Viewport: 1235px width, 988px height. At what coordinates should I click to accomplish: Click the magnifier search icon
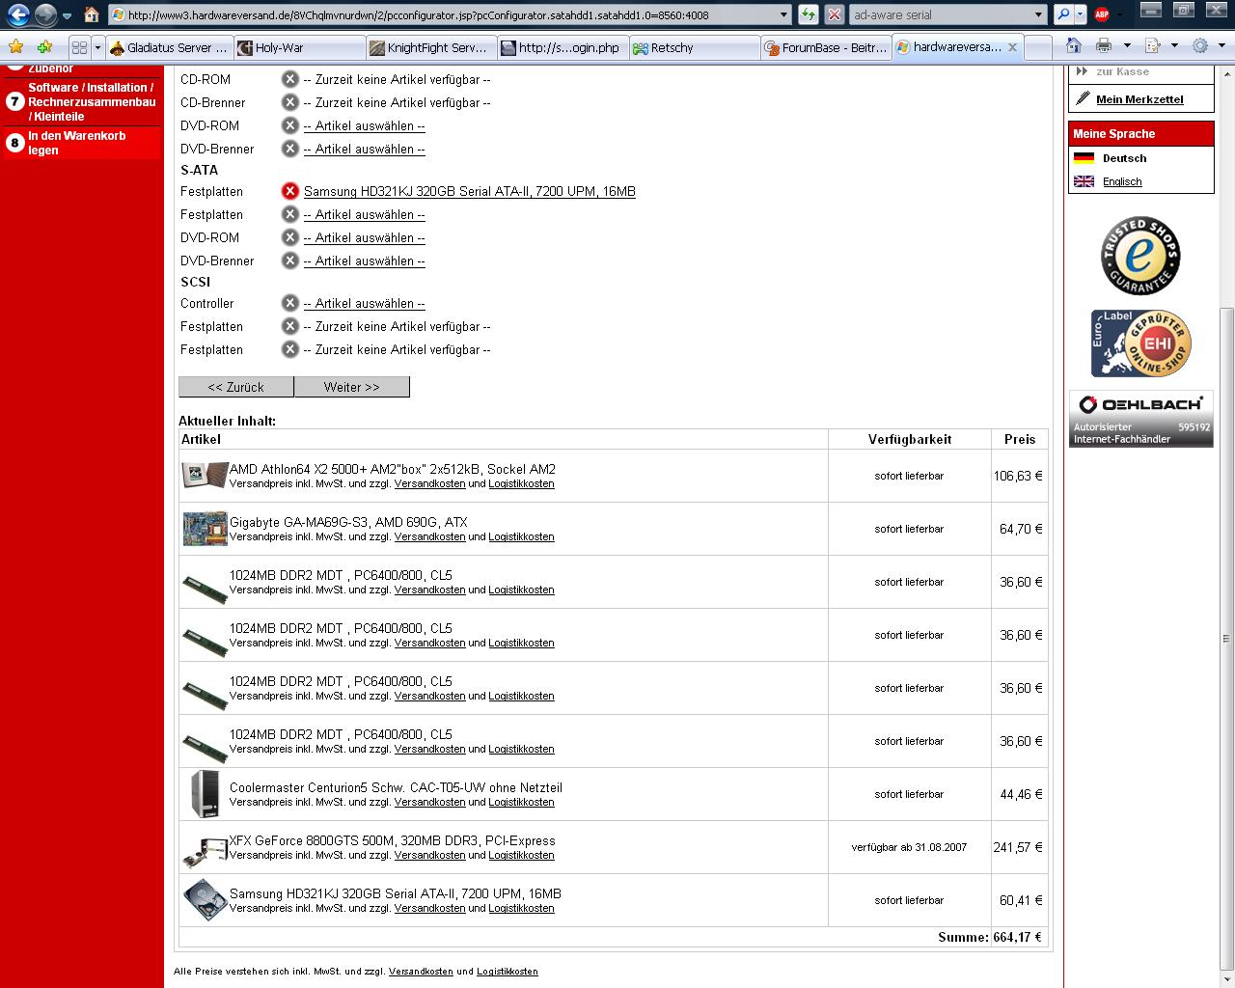click(1061, 14)
